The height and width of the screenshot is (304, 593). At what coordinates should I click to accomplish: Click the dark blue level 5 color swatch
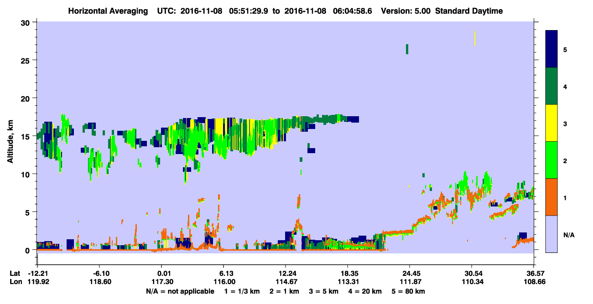point(551,49)
